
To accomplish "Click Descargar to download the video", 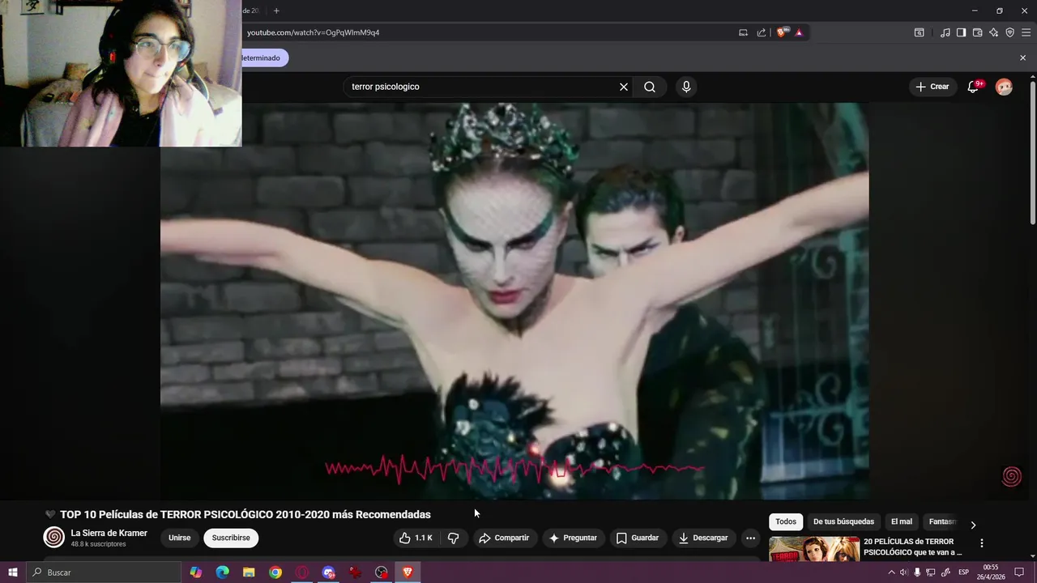I will [703, 538].
